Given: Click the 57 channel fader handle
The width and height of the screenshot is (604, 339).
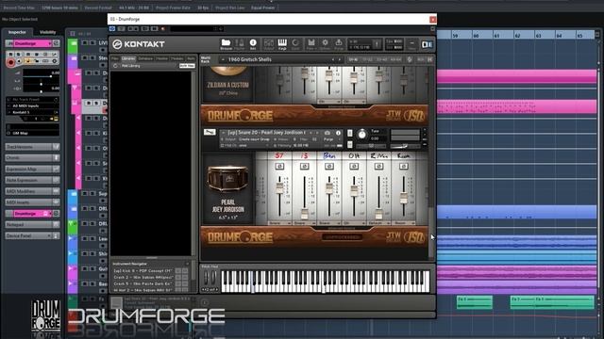Looking at the screenshot, I should [x=279, y=188].
